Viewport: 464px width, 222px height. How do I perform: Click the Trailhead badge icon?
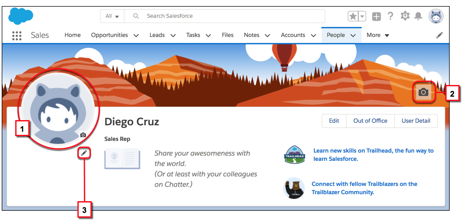tap(294, 154)
